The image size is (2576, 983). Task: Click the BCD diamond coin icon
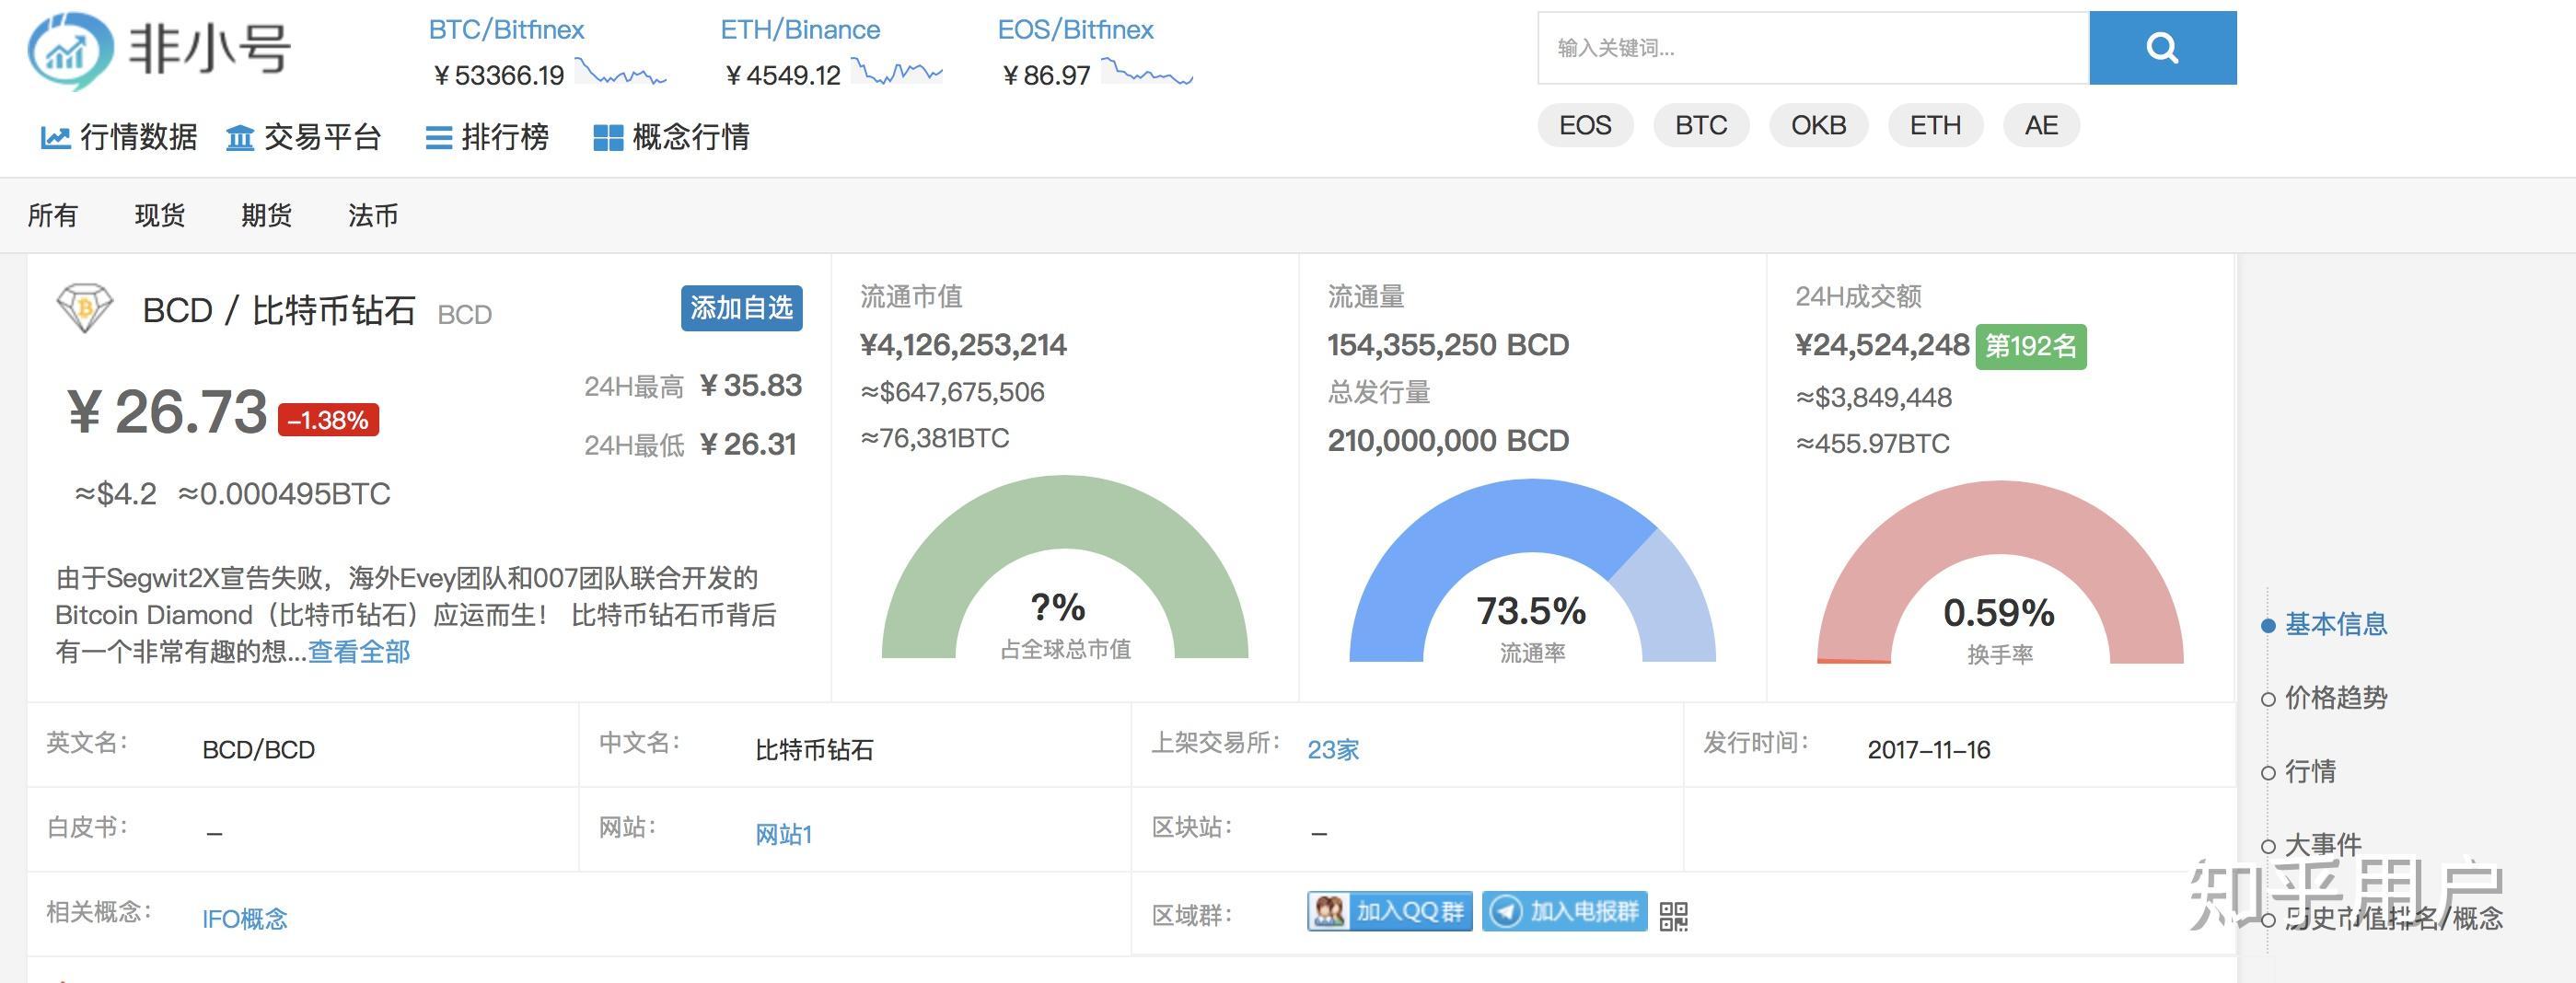point(85,308)
